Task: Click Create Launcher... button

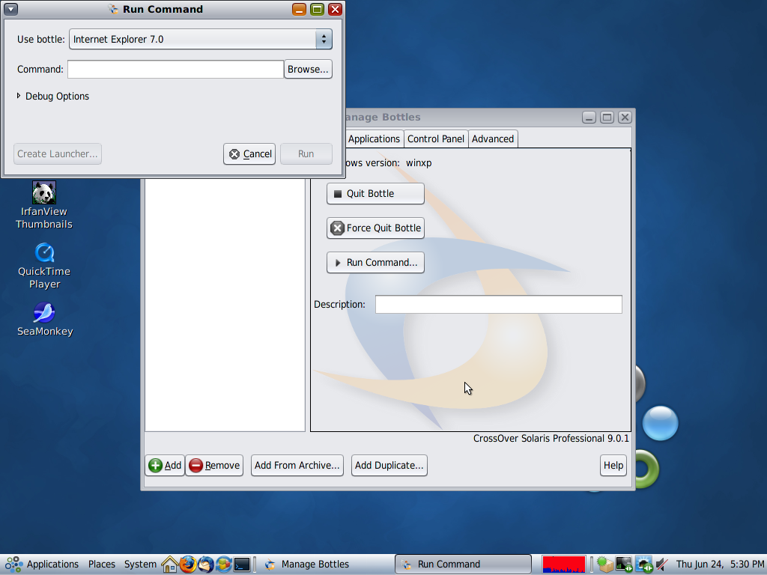Action: point(58,154)
